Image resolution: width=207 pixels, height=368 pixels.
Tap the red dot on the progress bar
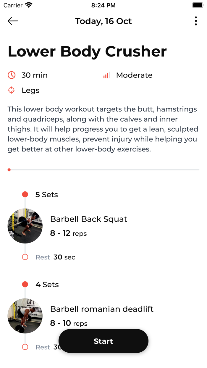(x=9, y=170)
